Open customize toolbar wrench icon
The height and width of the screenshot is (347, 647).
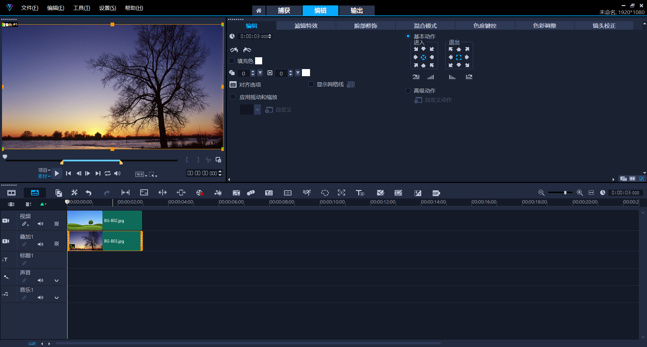tap(74, 192)
